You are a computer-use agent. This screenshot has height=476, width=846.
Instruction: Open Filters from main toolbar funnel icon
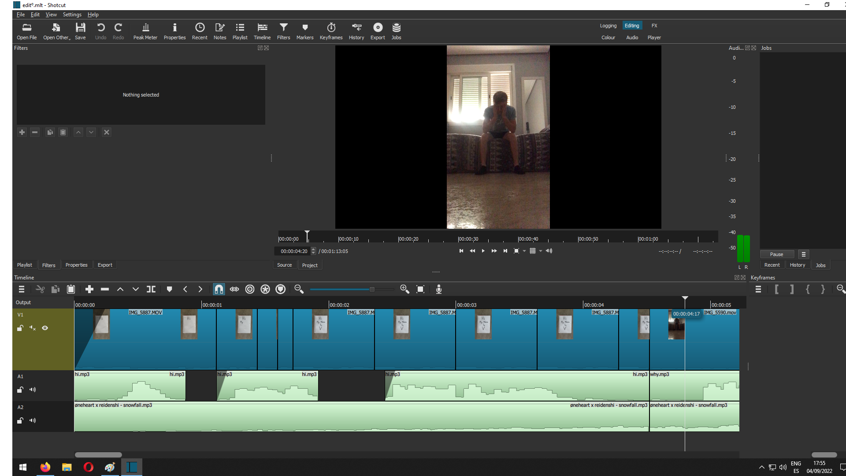coord(283,31)
